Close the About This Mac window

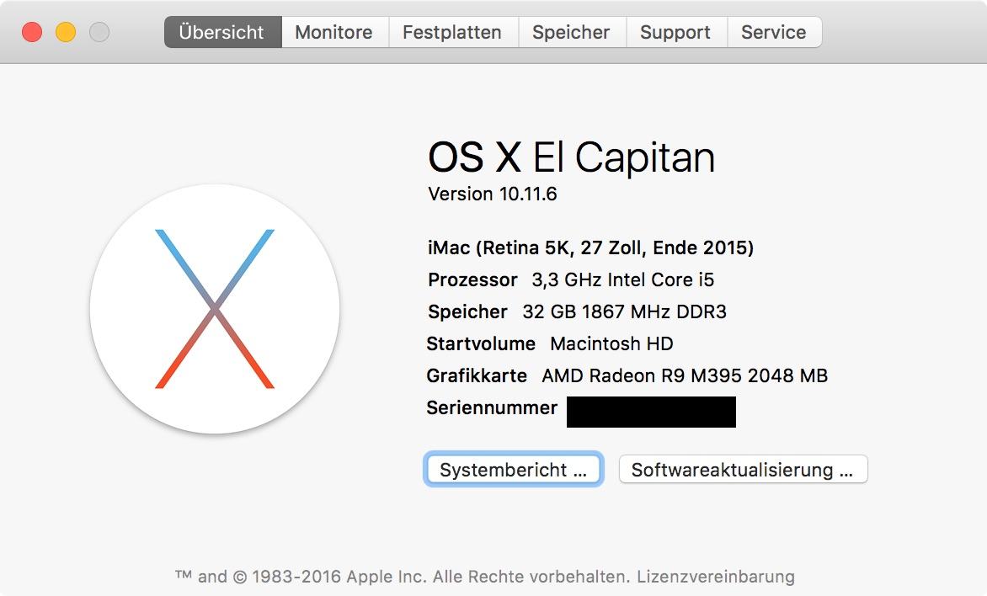[x=32, y=32]
